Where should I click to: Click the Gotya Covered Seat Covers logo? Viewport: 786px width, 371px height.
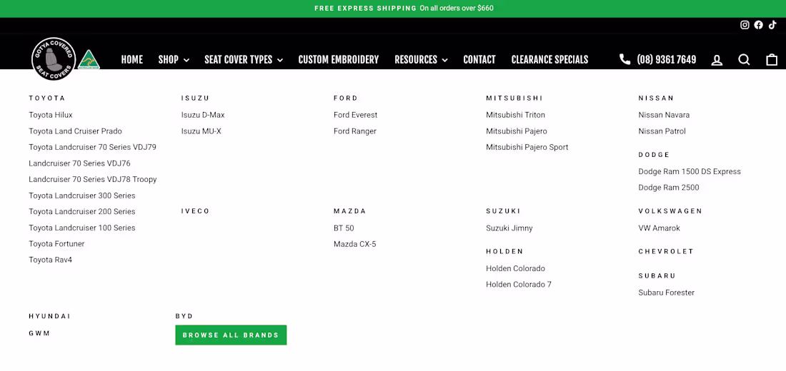click(x=54, y=59)
